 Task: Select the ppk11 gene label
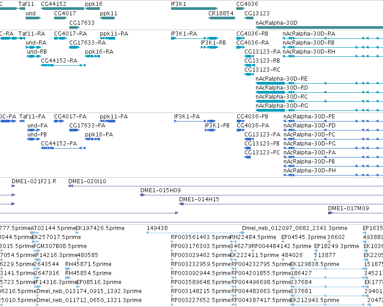click(108, 14)
